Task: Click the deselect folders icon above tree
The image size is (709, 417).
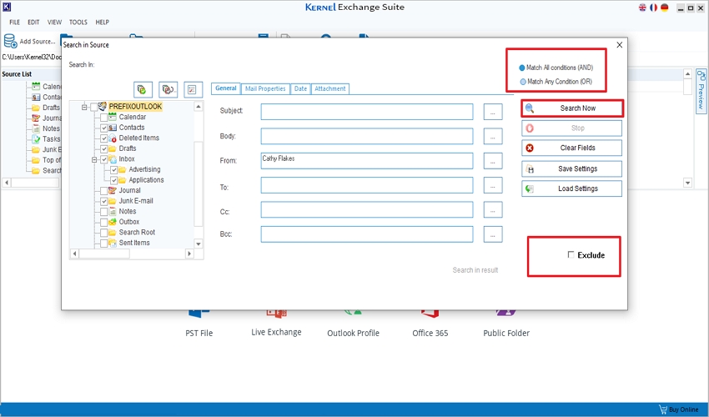Action: [x=168, y=89]
